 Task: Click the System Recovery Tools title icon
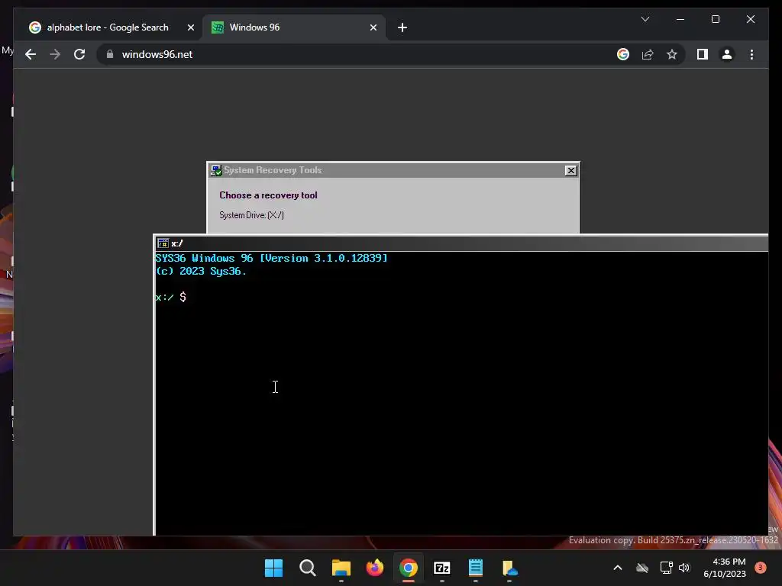pos(216,170)
